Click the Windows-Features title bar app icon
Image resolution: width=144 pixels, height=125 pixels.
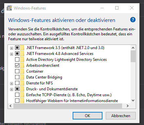pos(9,8)
